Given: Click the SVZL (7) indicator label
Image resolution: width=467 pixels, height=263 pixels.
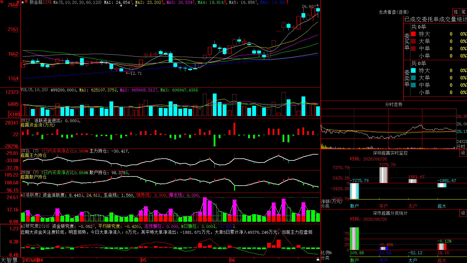Looking at the screenshot, I should point(29,151).
